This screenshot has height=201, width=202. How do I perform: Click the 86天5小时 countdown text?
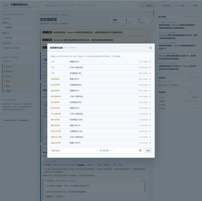[x=55, y=120]
